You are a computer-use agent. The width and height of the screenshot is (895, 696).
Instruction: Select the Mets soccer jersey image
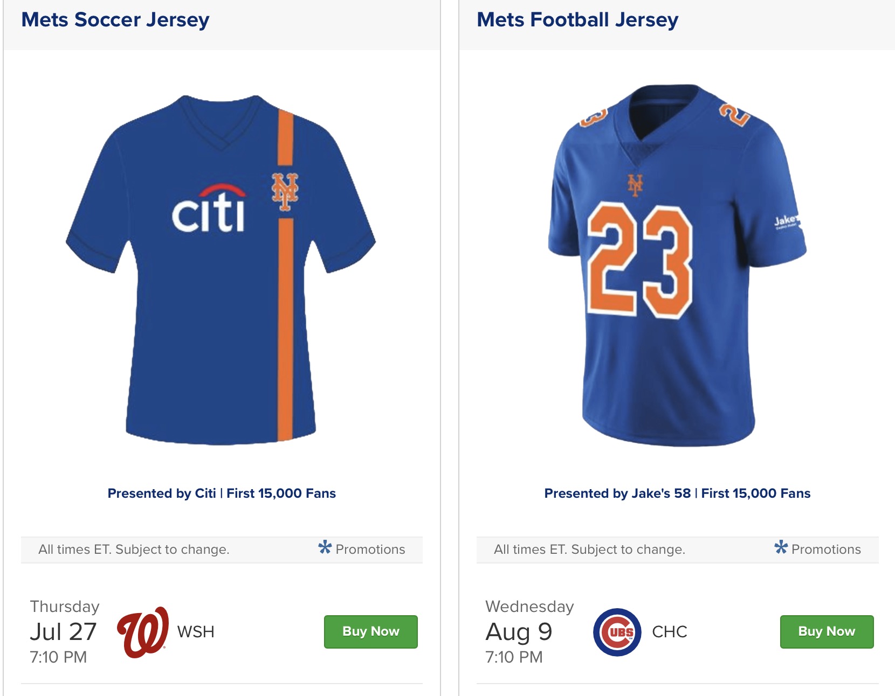coord(221,270)
